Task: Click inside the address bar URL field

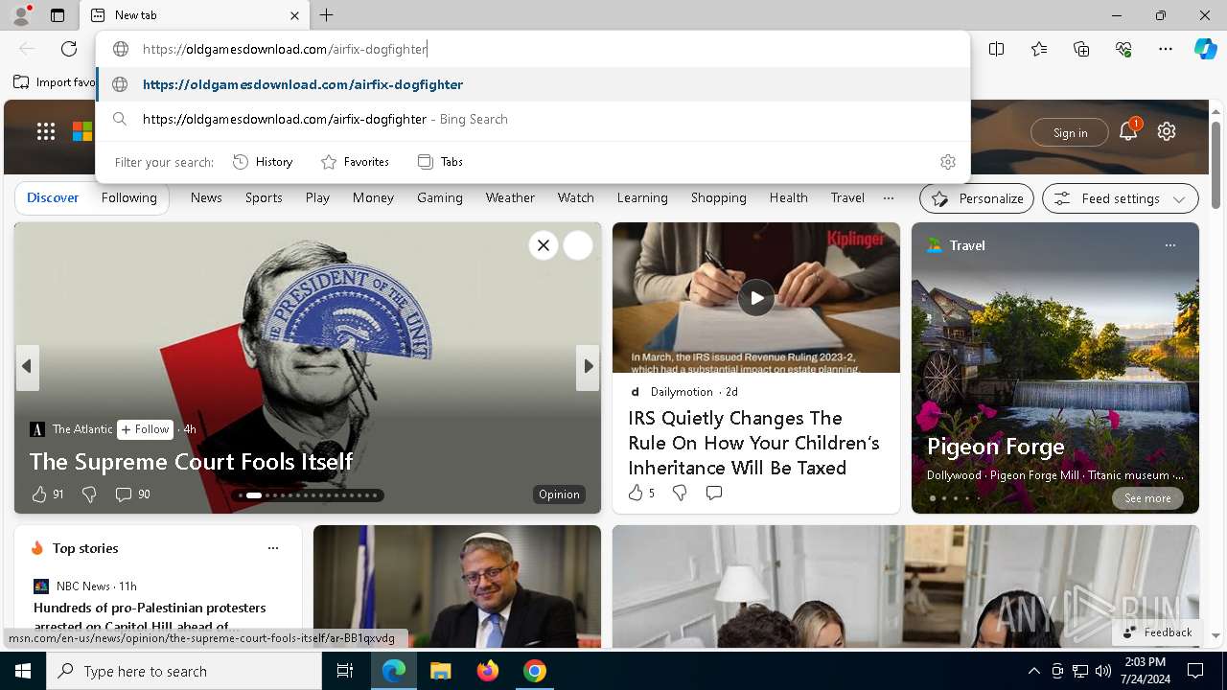Action: click(x=533, y=49)
